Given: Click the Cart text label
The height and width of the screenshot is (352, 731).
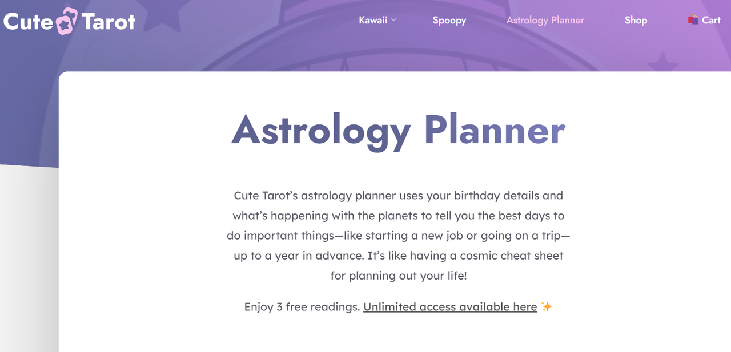Looking at the screenshot, I should pos(711,20).
